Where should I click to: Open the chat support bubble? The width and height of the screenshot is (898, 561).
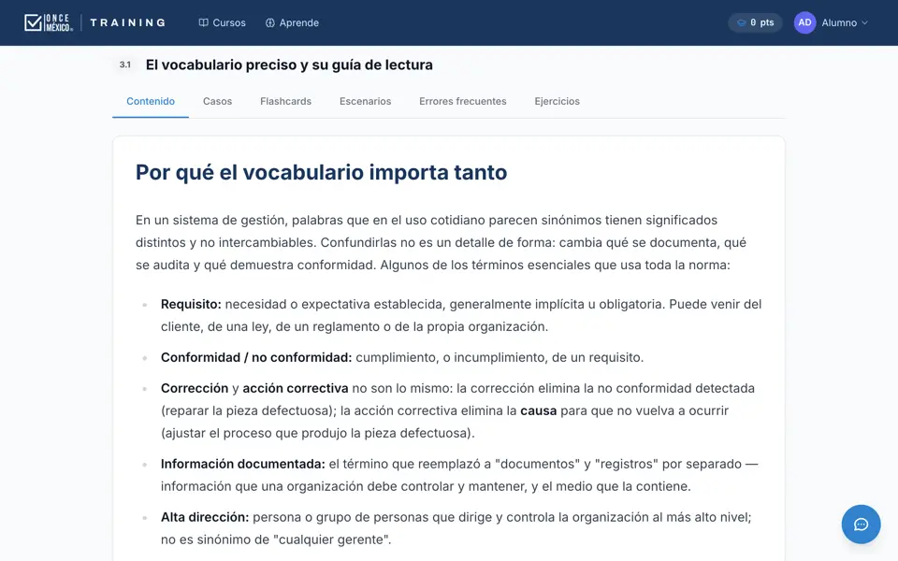point(861,525)
